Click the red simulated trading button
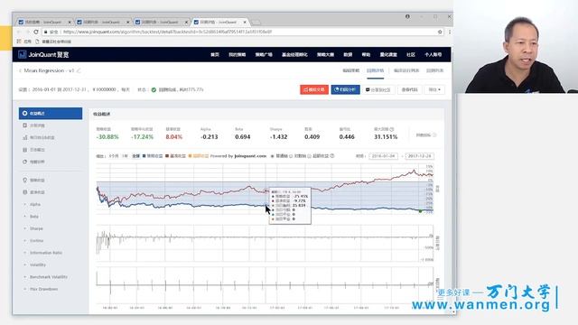Image resolution: width=578 pixels, height=325 pixels. (314, 89)
